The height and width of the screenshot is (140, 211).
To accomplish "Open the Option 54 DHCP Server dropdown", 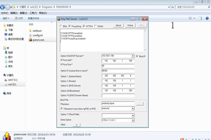I will pyautogui.click(x=133, y=56).
